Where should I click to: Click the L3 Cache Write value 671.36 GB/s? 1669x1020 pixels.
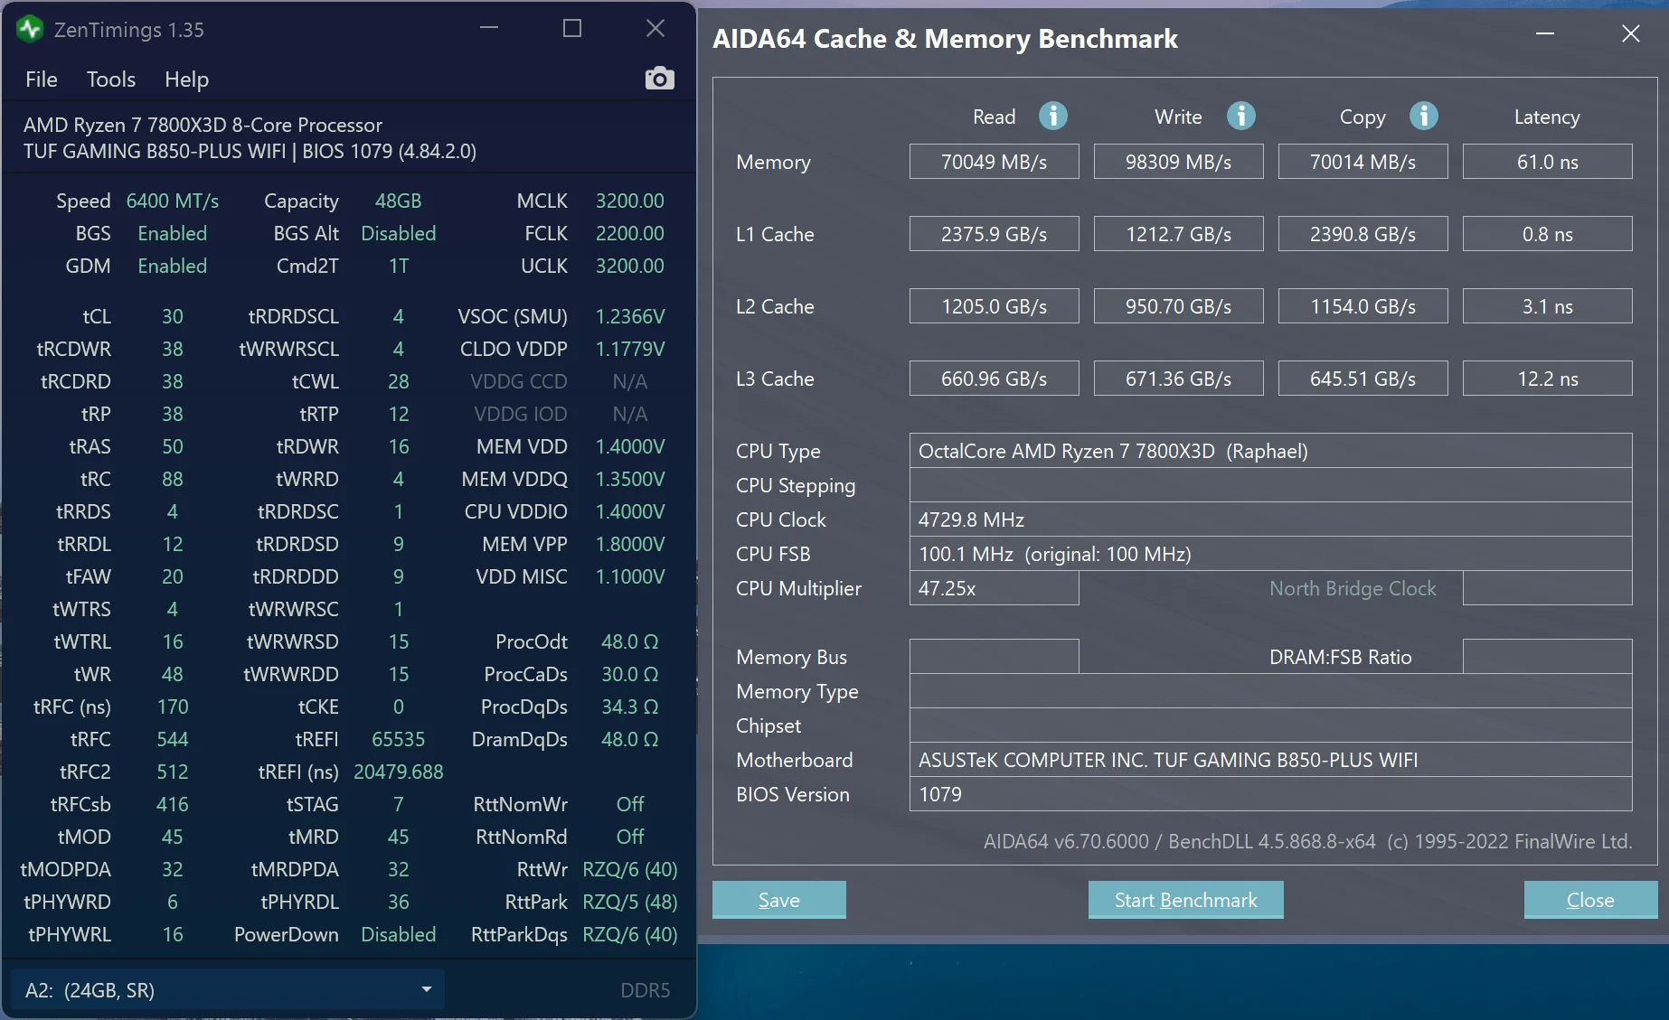click(x=1179, y=379)
